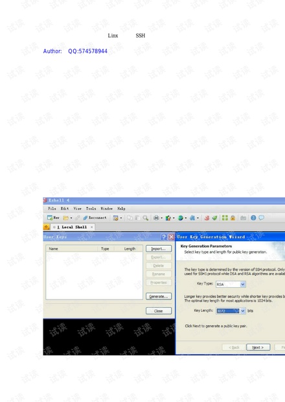285x402 pixels.
Task: Click the Rename button in User Keys
Action: (x=159, y=274)
